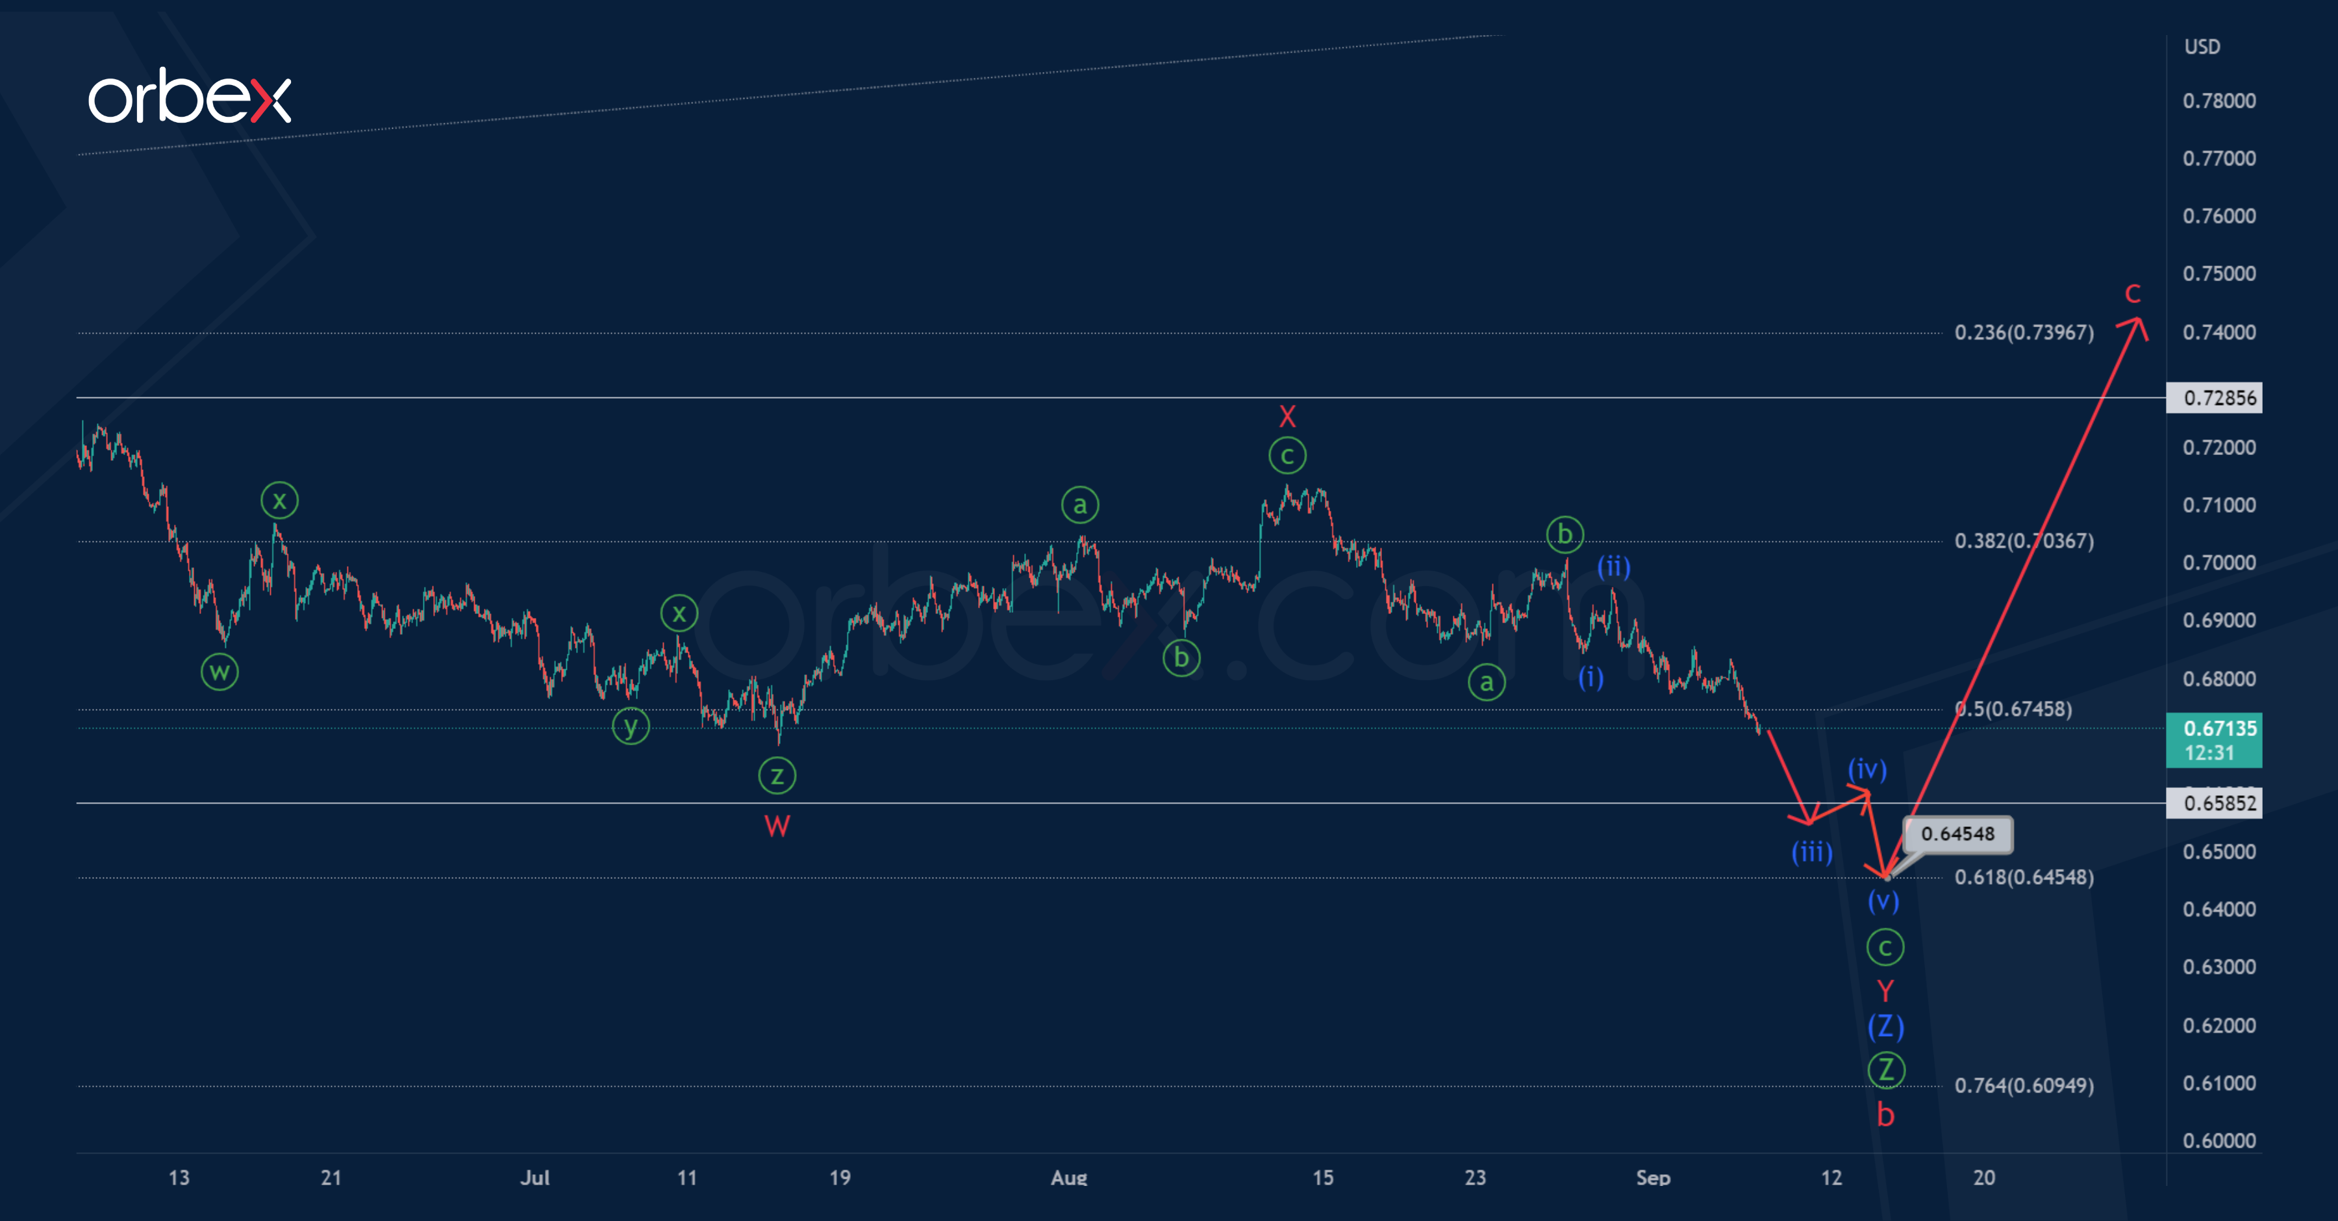The height and width of the screenshot is (1221, 2338).
Task: Click the Aug date on time axis
Action: click(x=1068, y=1178)
